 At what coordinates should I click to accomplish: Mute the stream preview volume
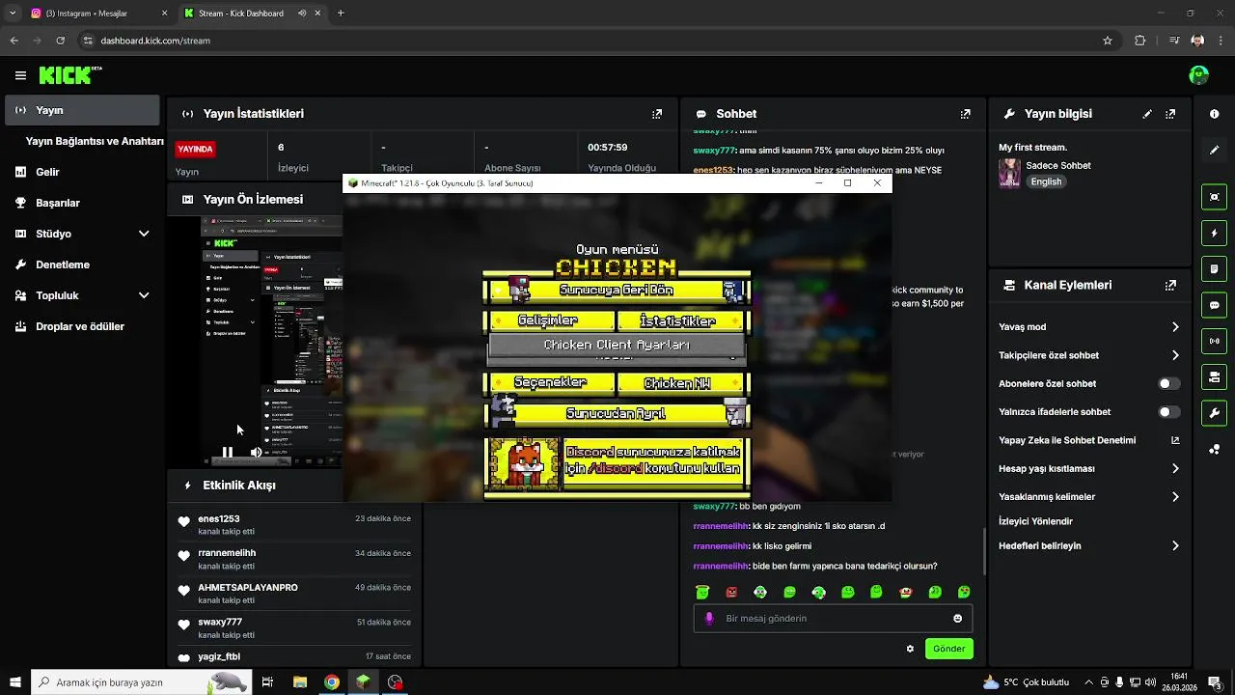point(256,452)
